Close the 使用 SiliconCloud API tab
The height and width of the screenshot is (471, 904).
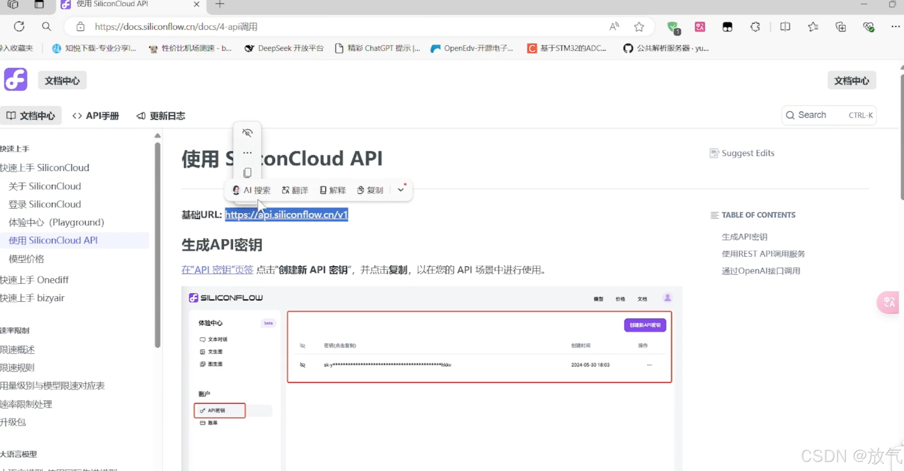(x=197, y=4)
